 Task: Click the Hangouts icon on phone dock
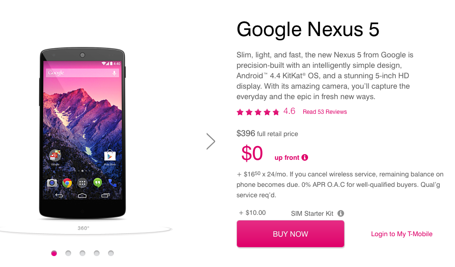click(x=98, y=183)
